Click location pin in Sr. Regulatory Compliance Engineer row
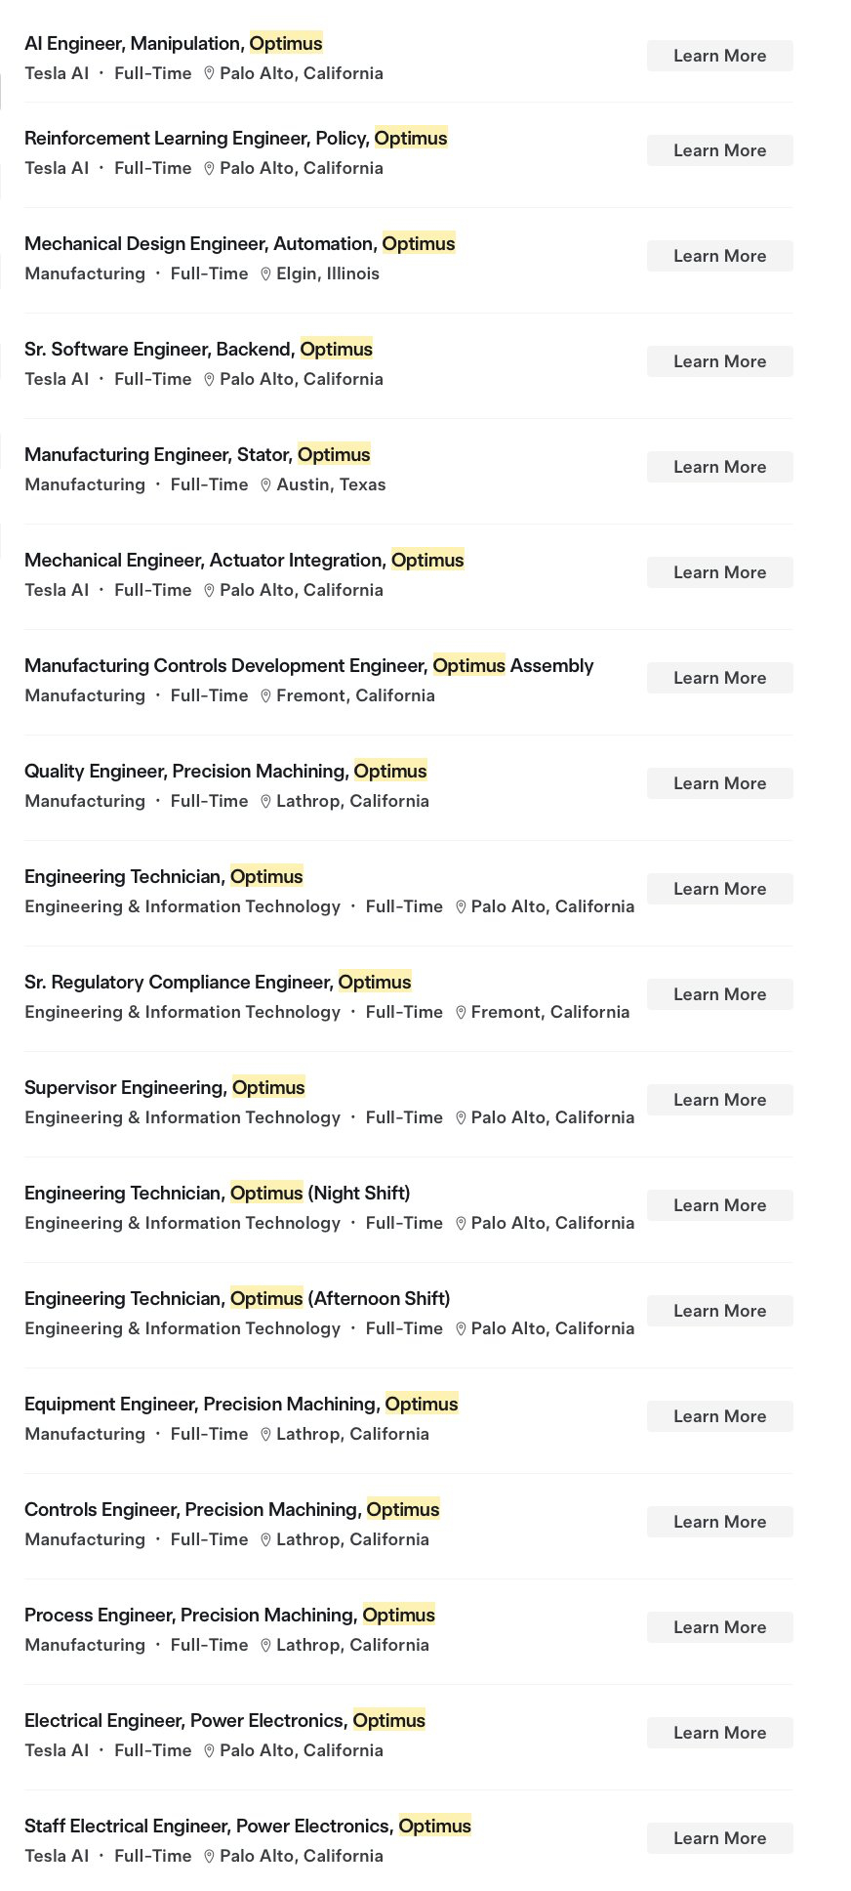The height and width of the screenshot is (1891, 851). [461, 1012]
